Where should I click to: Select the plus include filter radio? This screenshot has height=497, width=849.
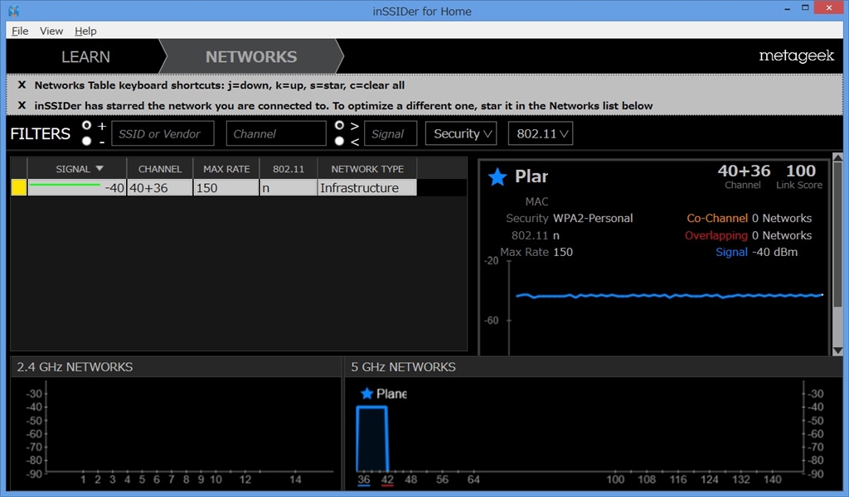[86, 125]
